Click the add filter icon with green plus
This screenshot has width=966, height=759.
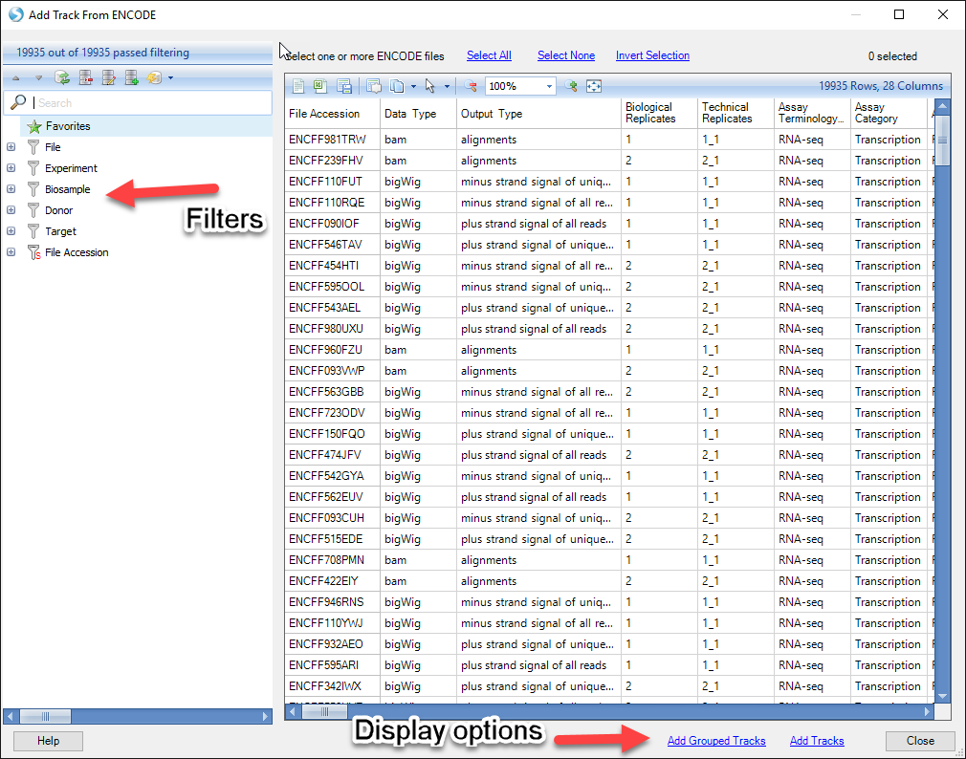coord(131,77)
